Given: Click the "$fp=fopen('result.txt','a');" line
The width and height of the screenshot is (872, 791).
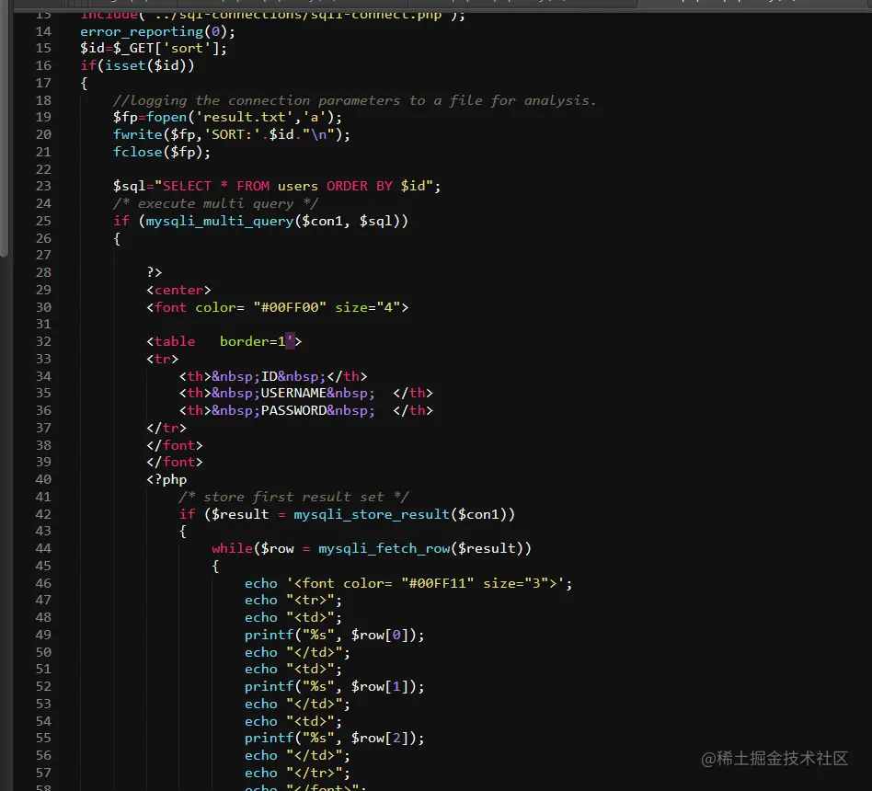Looking at the screenshot, I should [227, 118].
